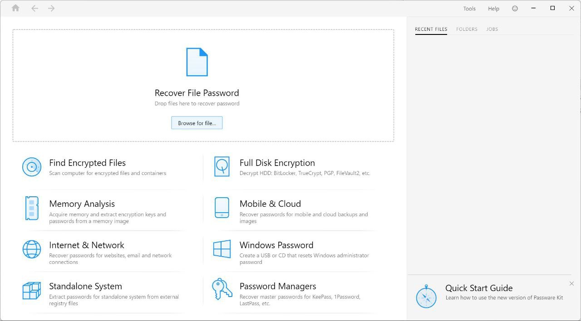
Task: Open the Tools menu
Action: pos(469,8)
